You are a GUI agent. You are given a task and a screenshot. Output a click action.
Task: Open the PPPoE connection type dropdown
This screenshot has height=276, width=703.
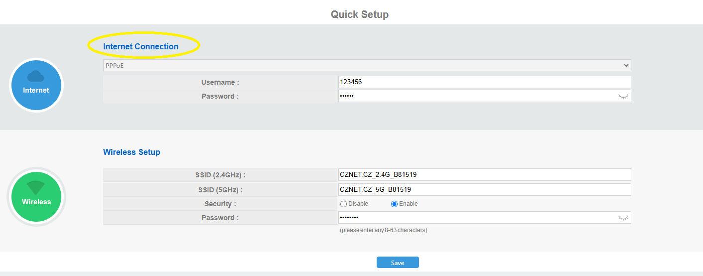click(x=367, y=65)
